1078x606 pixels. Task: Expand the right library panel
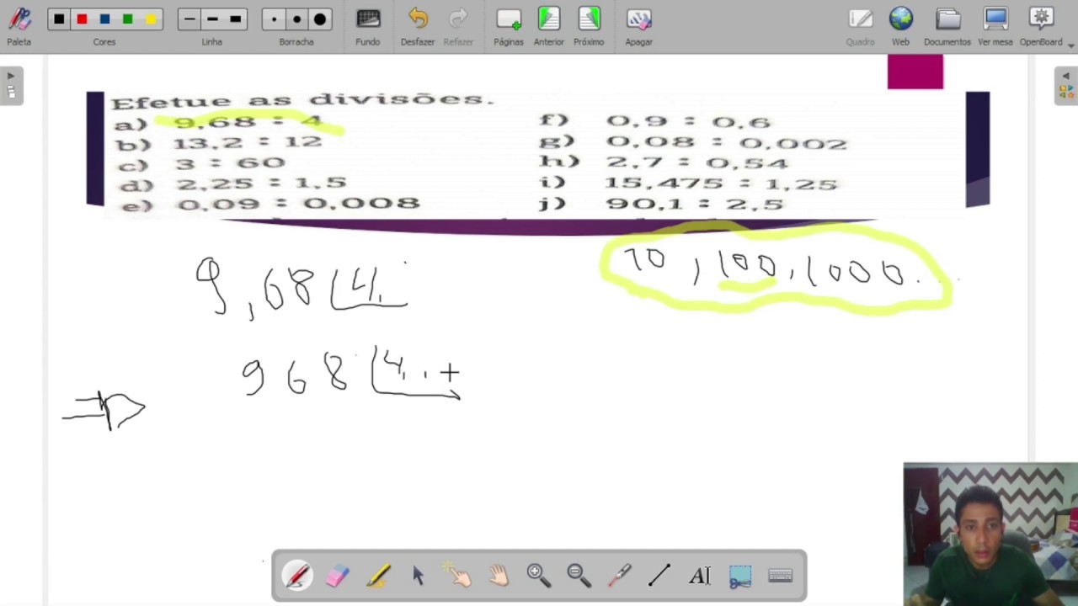(x=1066, y=85)
